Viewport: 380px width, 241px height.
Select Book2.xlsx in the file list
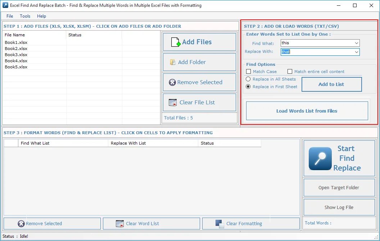(x=16, y=49)
